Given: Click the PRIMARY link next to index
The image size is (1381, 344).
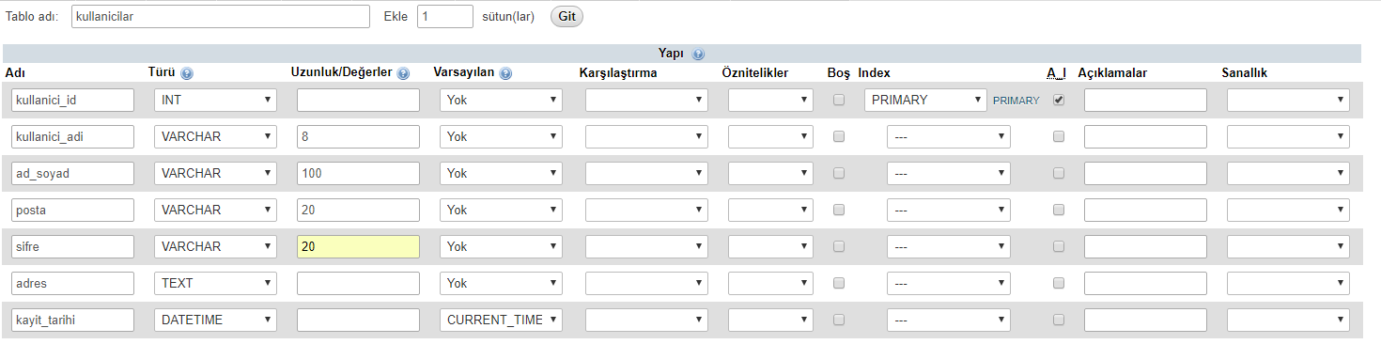Looking at the screenshot, I should coord(1016,101).
